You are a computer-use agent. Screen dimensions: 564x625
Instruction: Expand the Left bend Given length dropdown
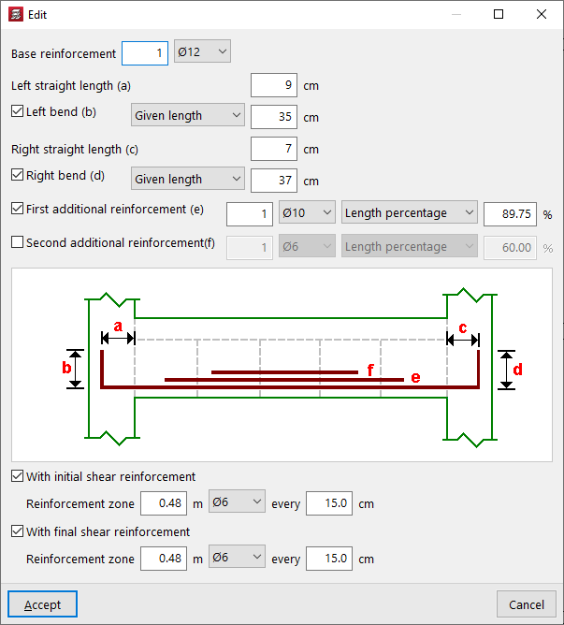[187, 116]
